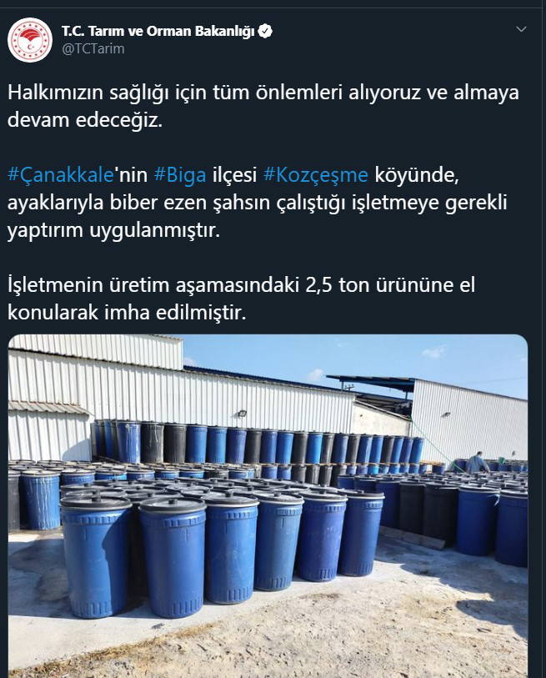Viewport: 546px width, 678px height.
Task: Open T.C. Tarım ve Orman Bakanlığı profile name
Action: coord(158,31)
